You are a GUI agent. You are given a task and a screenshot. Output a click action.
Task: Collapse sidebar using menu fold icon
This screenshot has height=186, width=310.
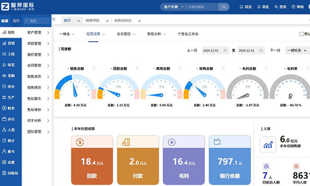pos(54,19)
